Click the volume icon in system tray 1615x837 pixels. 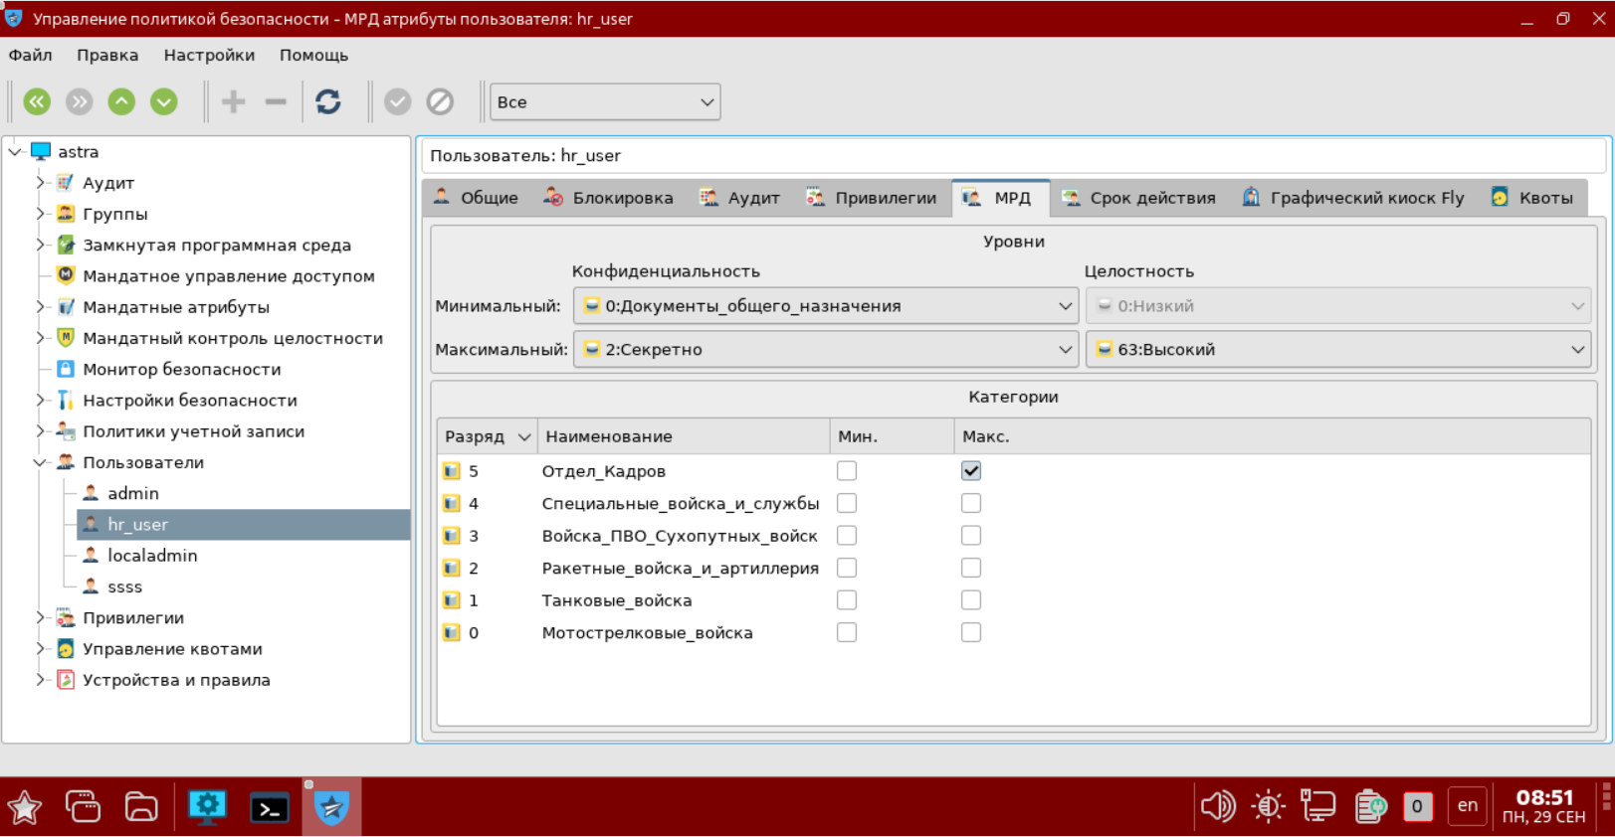click(x=1217, y=806)
